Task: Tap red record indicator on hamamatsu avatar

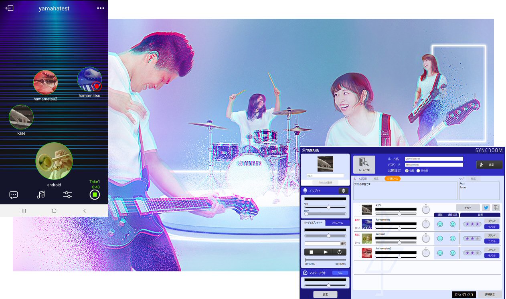Action: coord(97,86)
